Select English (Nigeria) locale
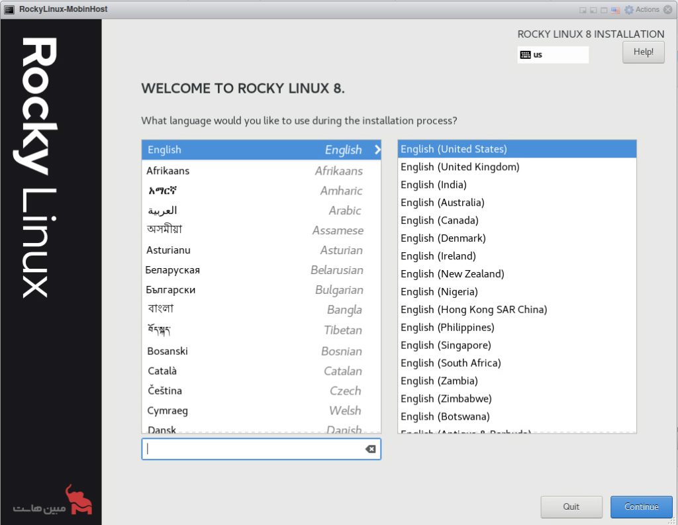Screen dimensions: 678x525 [516, 292]
